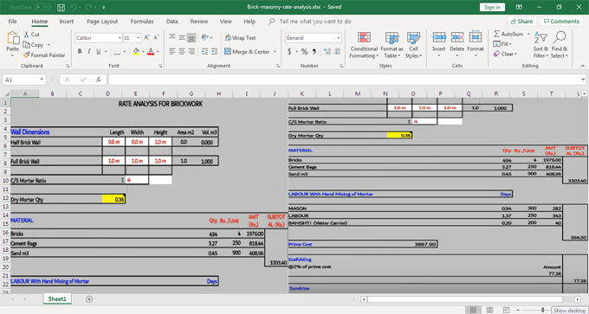Increase font size with larger A
Screen dimensions: 589x314
(147, 38)
